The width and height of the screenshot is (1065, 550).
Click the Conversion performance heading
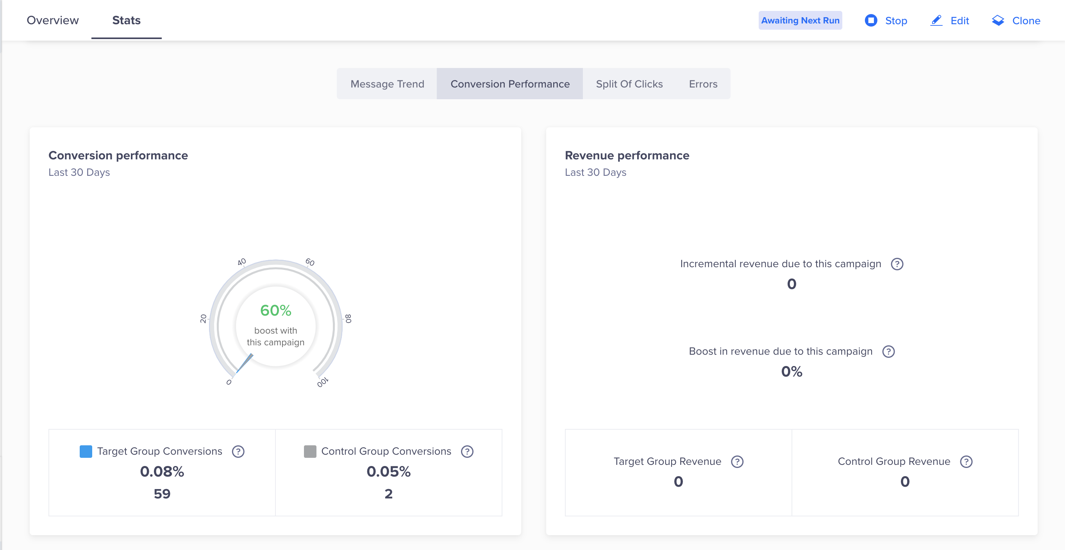pos(118,155)
